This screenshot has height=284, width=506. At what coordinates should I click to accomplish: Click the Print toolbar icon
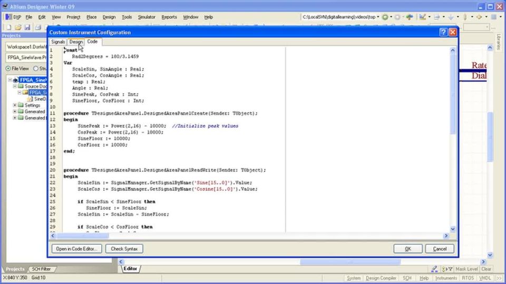click(x=38, y=28)
